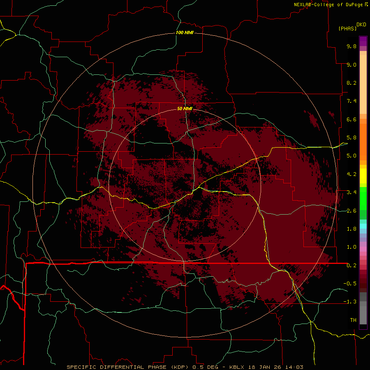This screenshot has height=370, width=370.
Task: Click the 9.0 value on the color scale
Action: tap(351, 65)
